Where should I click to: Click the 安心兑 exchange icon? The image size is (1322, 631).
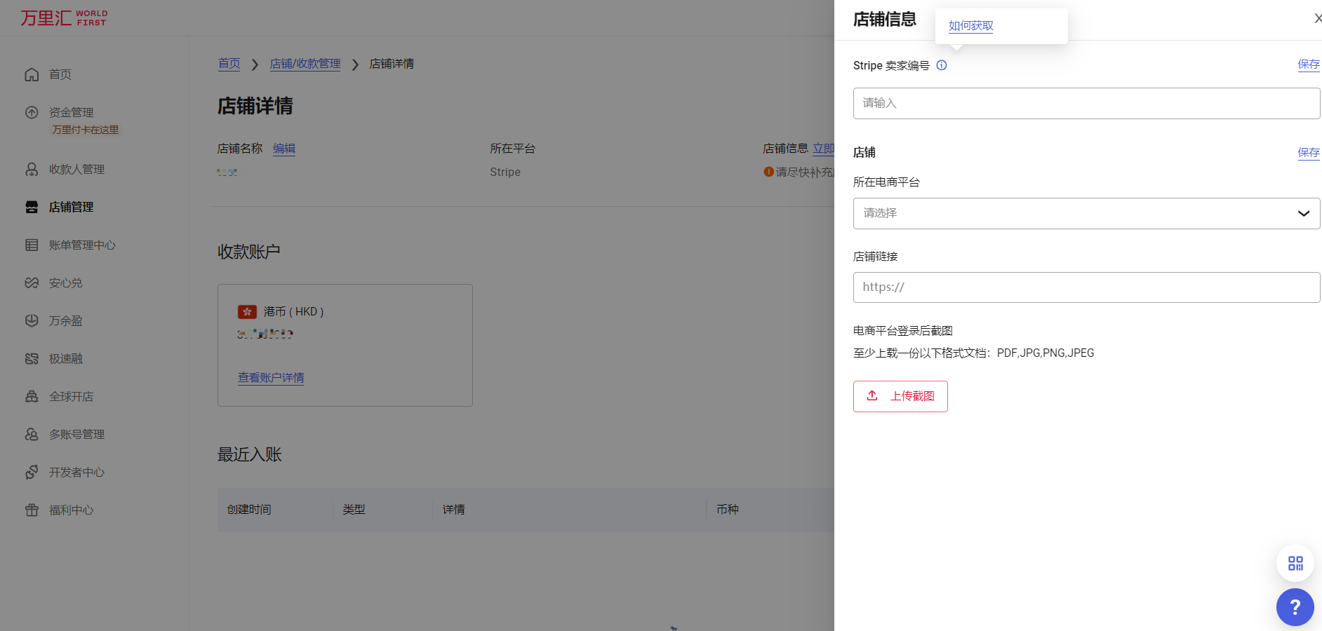[32, 283]
